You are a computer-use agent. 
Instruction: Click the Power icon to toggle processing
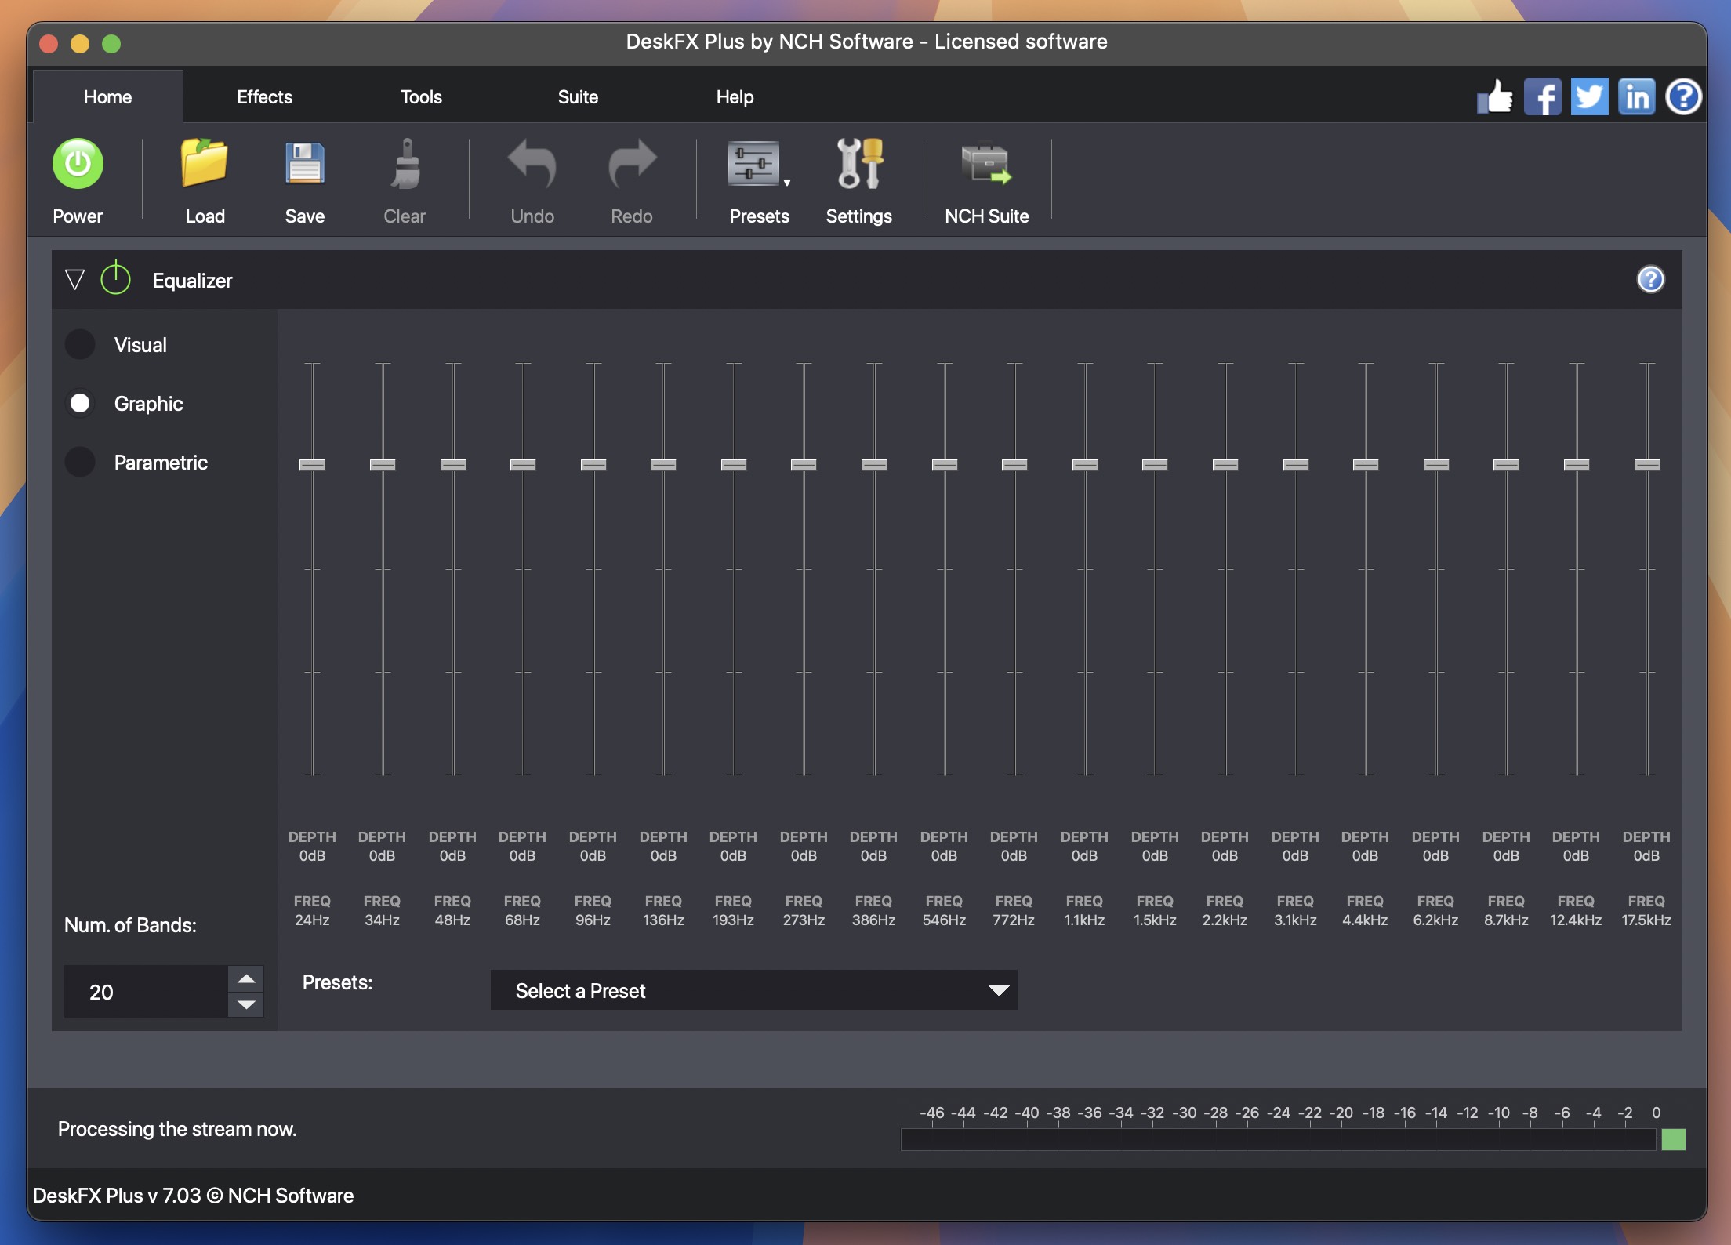pos(77,163)
